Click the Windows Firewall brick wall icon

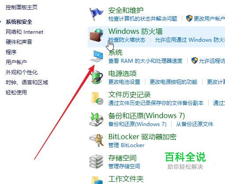tap(96, 35)
